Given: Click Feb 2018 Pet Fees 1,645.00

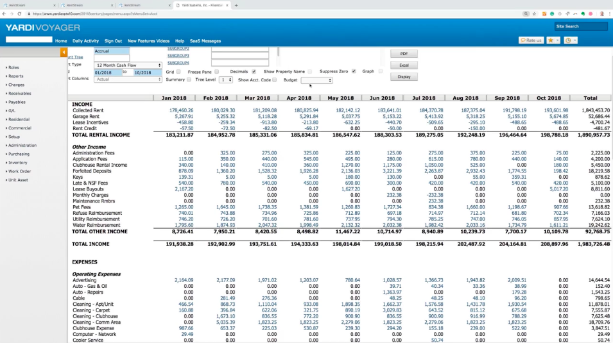Looking at the screenshot, I should click(x=225, y=207).
